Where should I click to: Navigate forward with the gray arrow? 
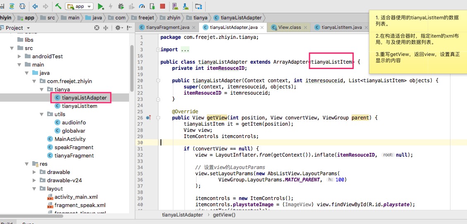coord(46,6)
